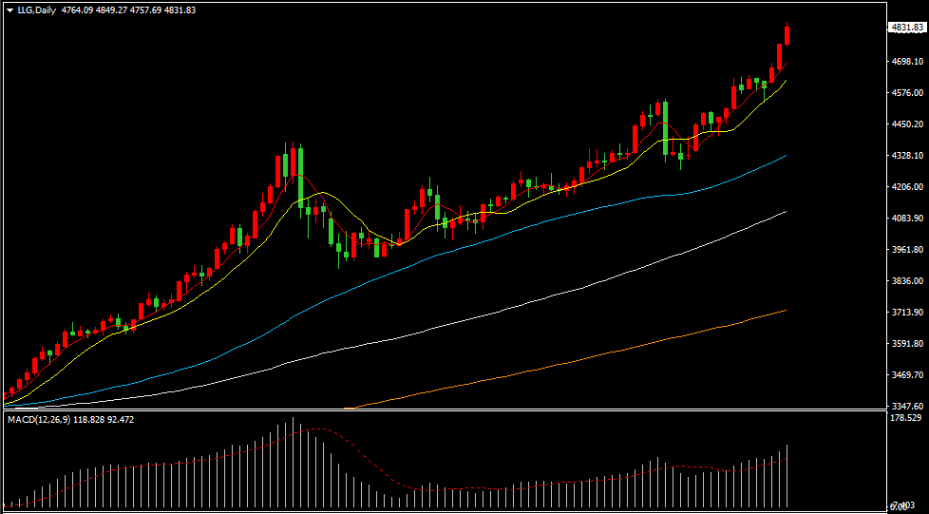The width and height of the screenshot is (929, 514).
Task: Click the 4206.00 price axis label
Action: coord(906,187)
